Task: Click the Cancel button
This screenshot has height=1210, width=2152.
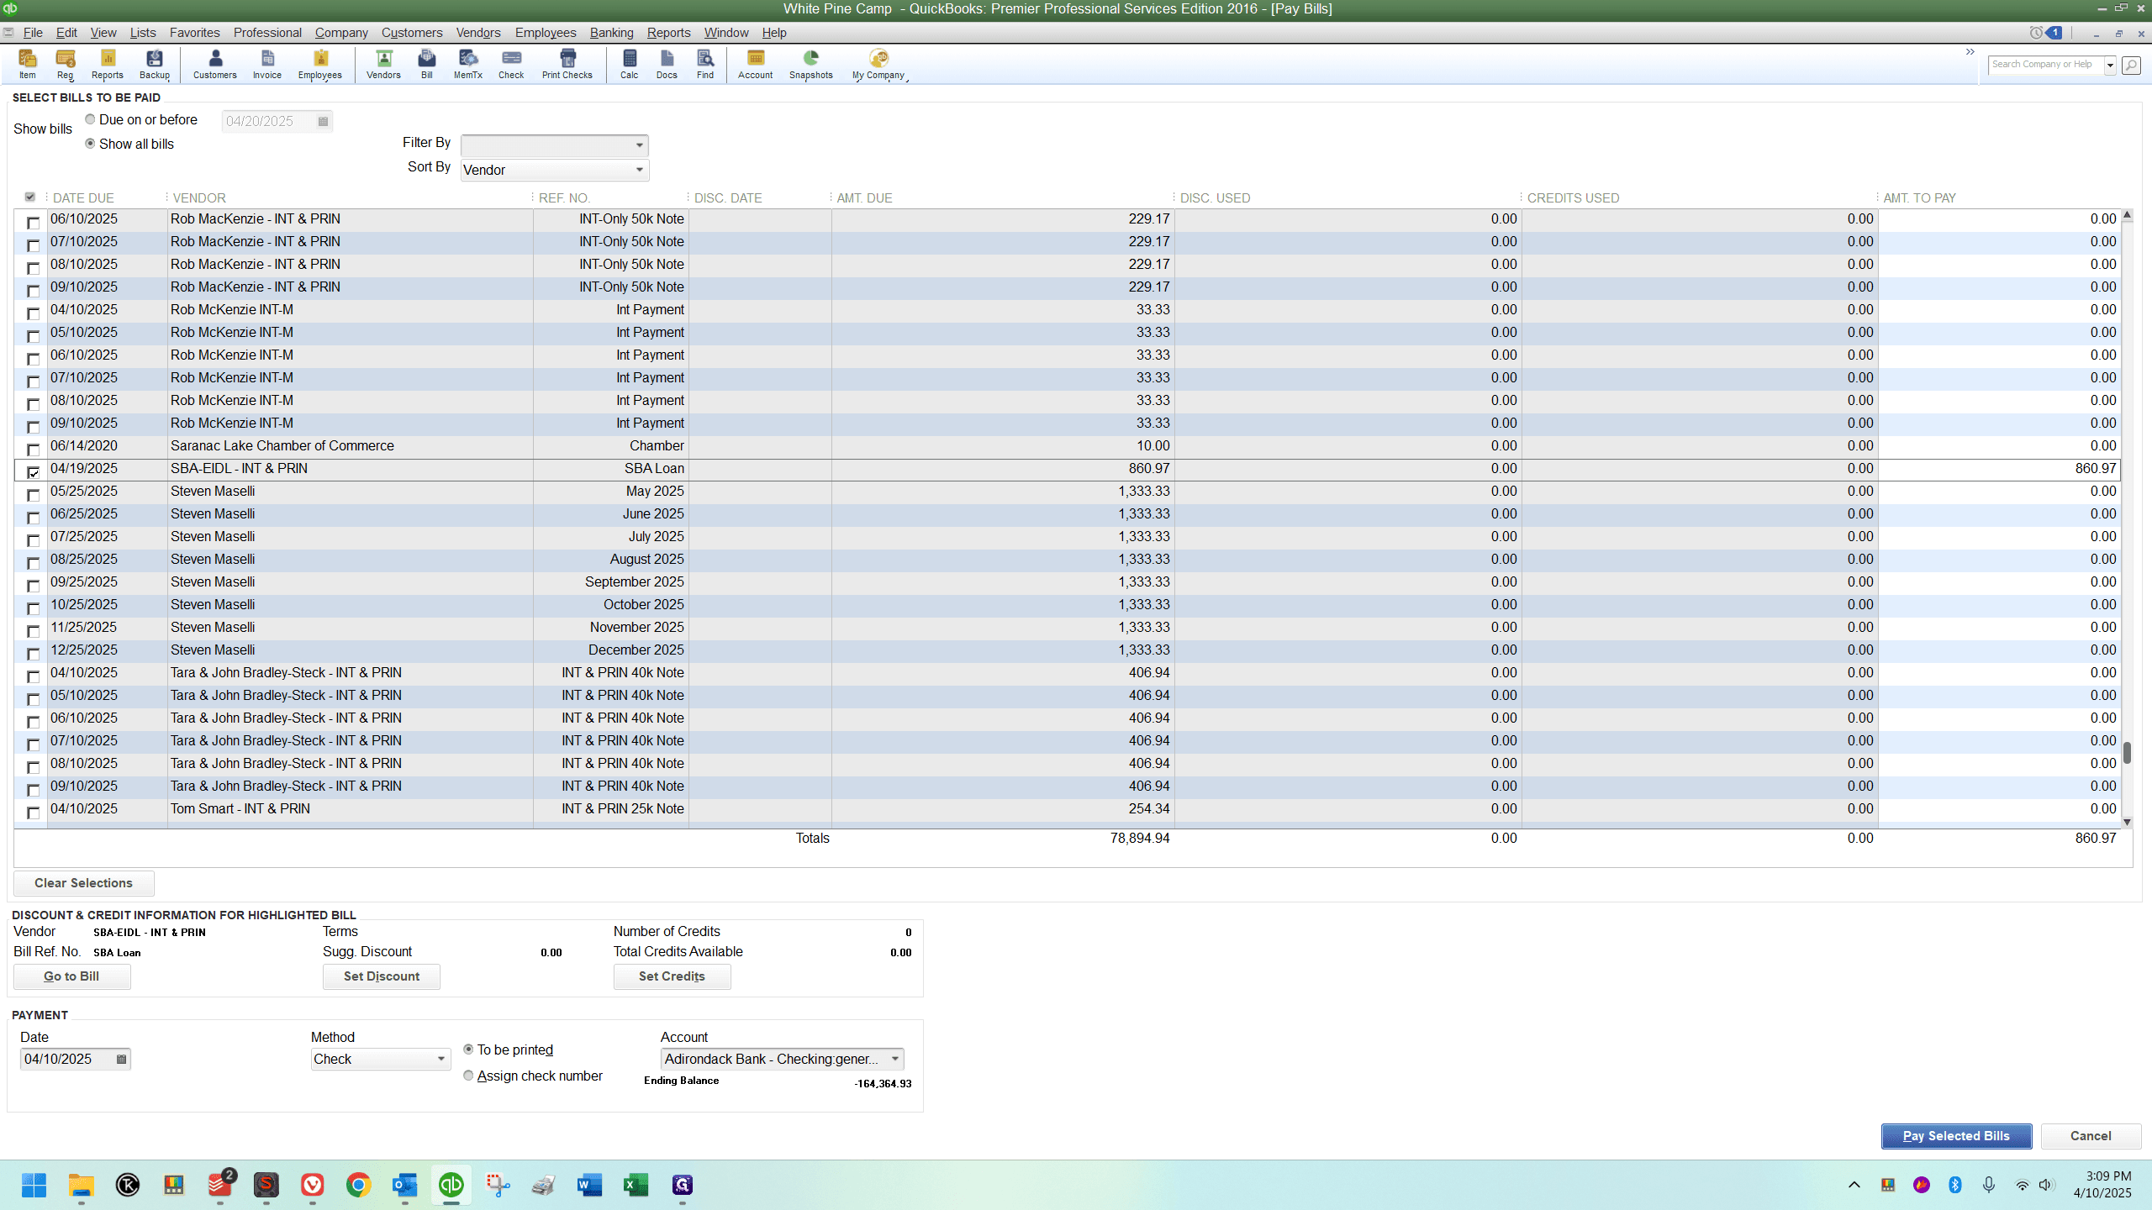Action: 2091,1136
